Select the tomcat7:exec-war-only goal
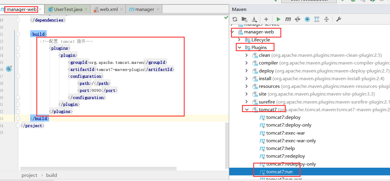Image resolution: width=390 pixels, height=181 pixels. pyautogui.click(x=291, y=140)
